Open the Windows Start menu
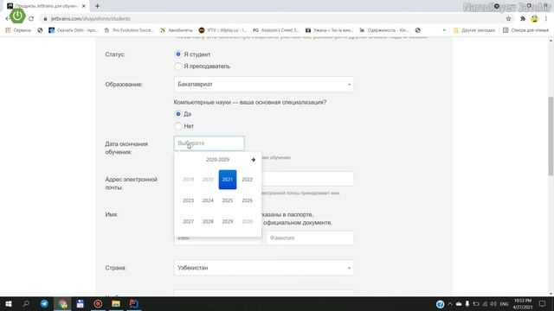The width and height of the screenshot is (554, 311). point(9,303)
